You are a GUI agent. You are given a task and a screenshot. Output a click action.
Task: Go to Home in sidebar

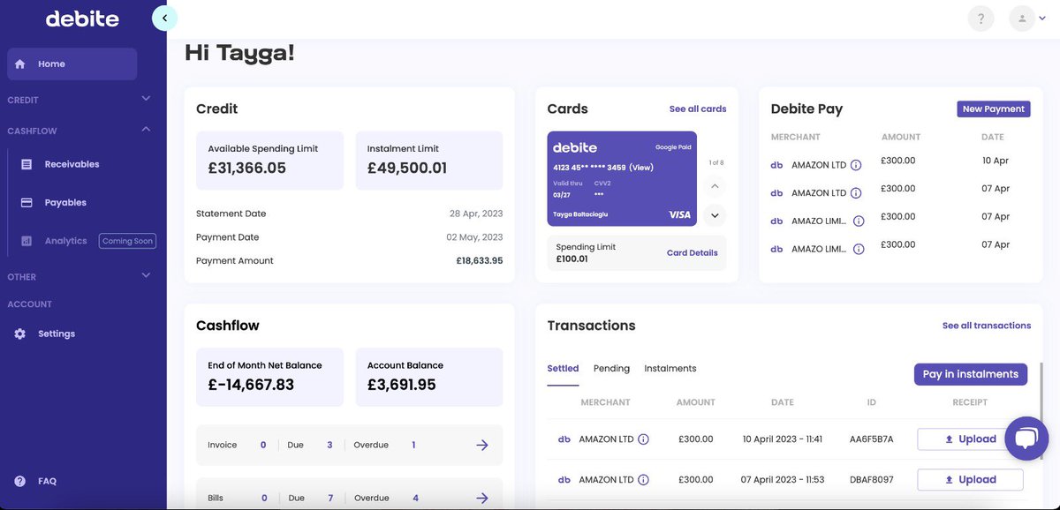pyautogui.click(x=72, y=64)
